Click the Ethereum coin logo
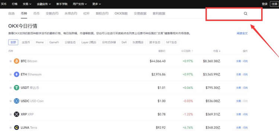Screen dimensions: 279x134 [x=16, y=74]
